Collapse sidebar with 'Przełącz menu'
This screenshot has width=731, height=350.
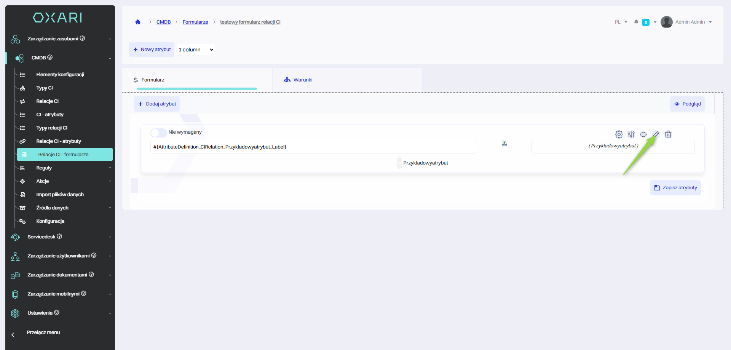click(43, 332)
